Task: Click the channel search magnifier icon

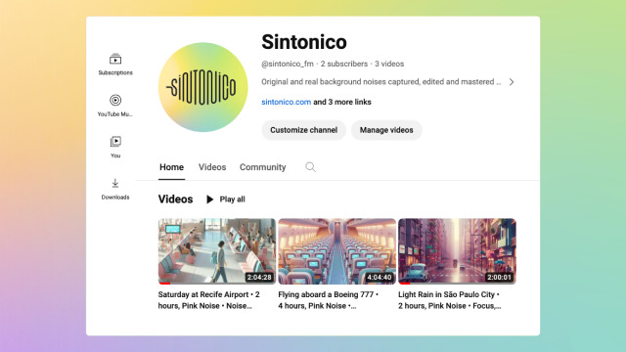Action: coord(310,167)
